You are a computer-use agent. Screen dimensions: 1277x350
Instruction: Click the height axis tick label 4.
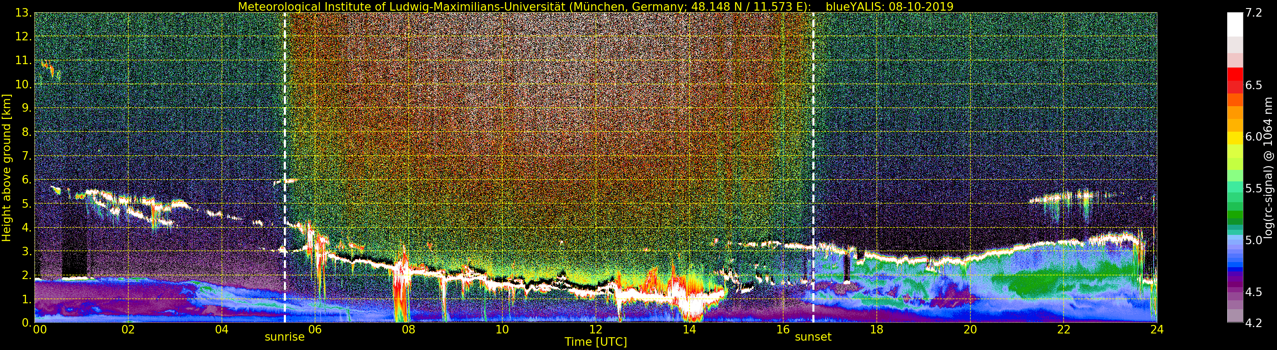(x=27, y=227)
